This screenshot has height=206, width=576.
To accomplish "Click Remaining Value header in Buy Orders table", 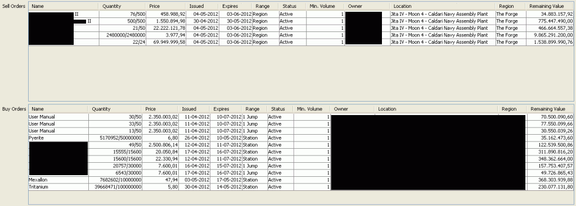I will pyautogui.click(x=550, y=109).
